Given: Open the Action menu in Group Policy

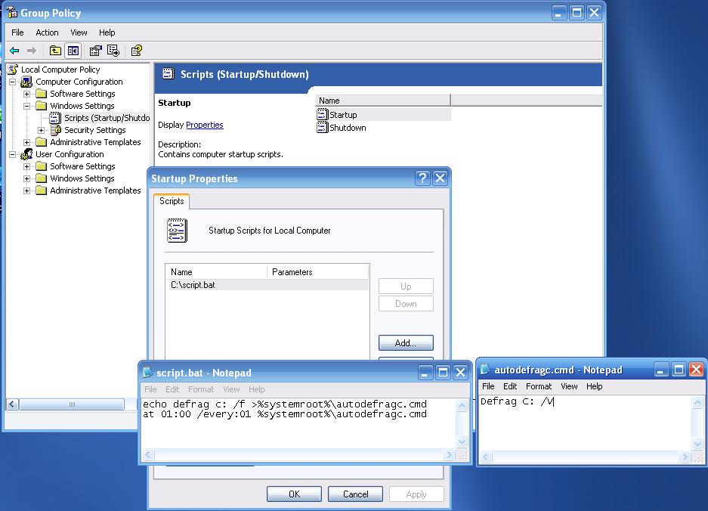Looking at the screenshot, I should [47, 33].
